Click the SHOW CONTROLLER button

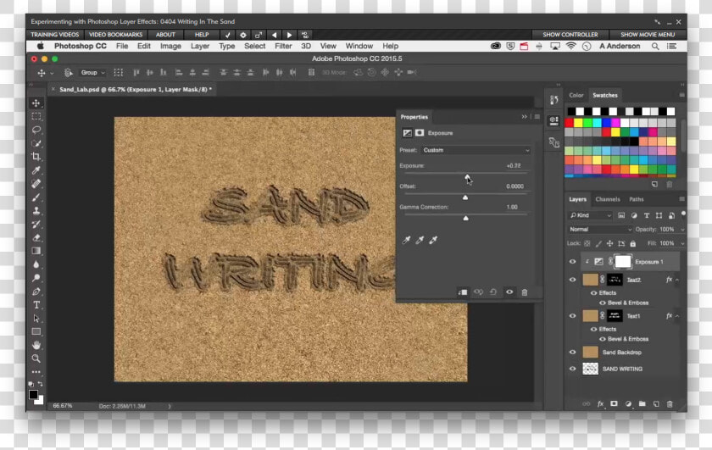[570, 35]
